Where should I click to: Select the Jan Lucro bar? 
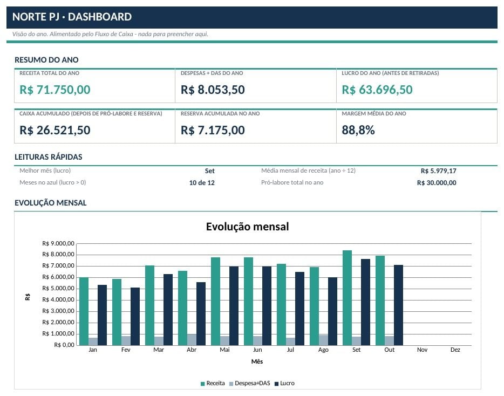point(102,315)
